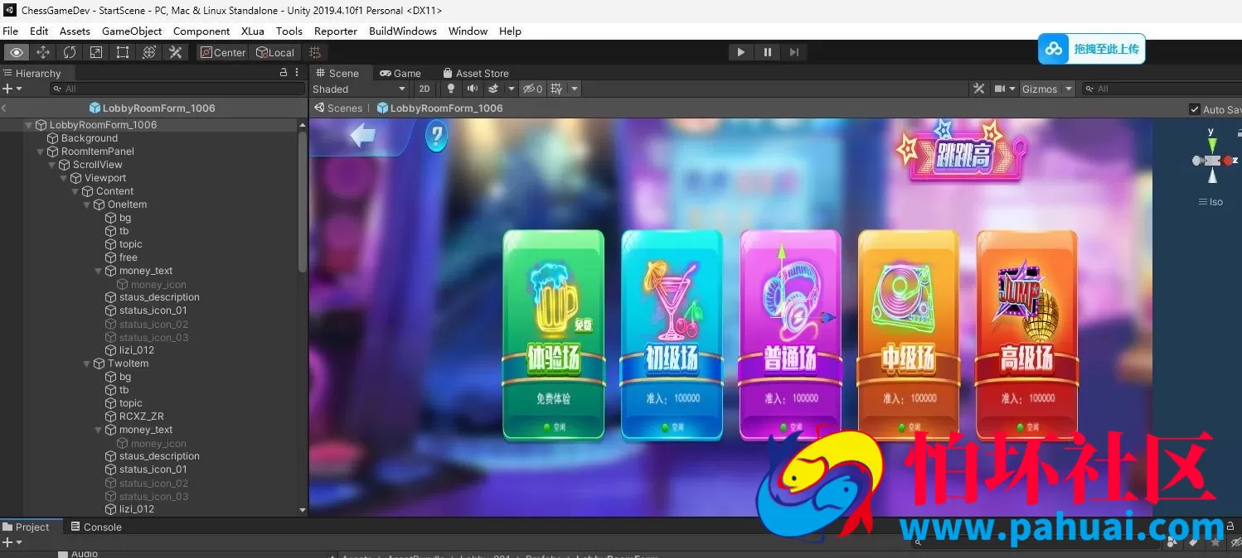This screenshot has width=1242, height=558.
Task: Click the 高级场 red room card
Action: 1026,335
